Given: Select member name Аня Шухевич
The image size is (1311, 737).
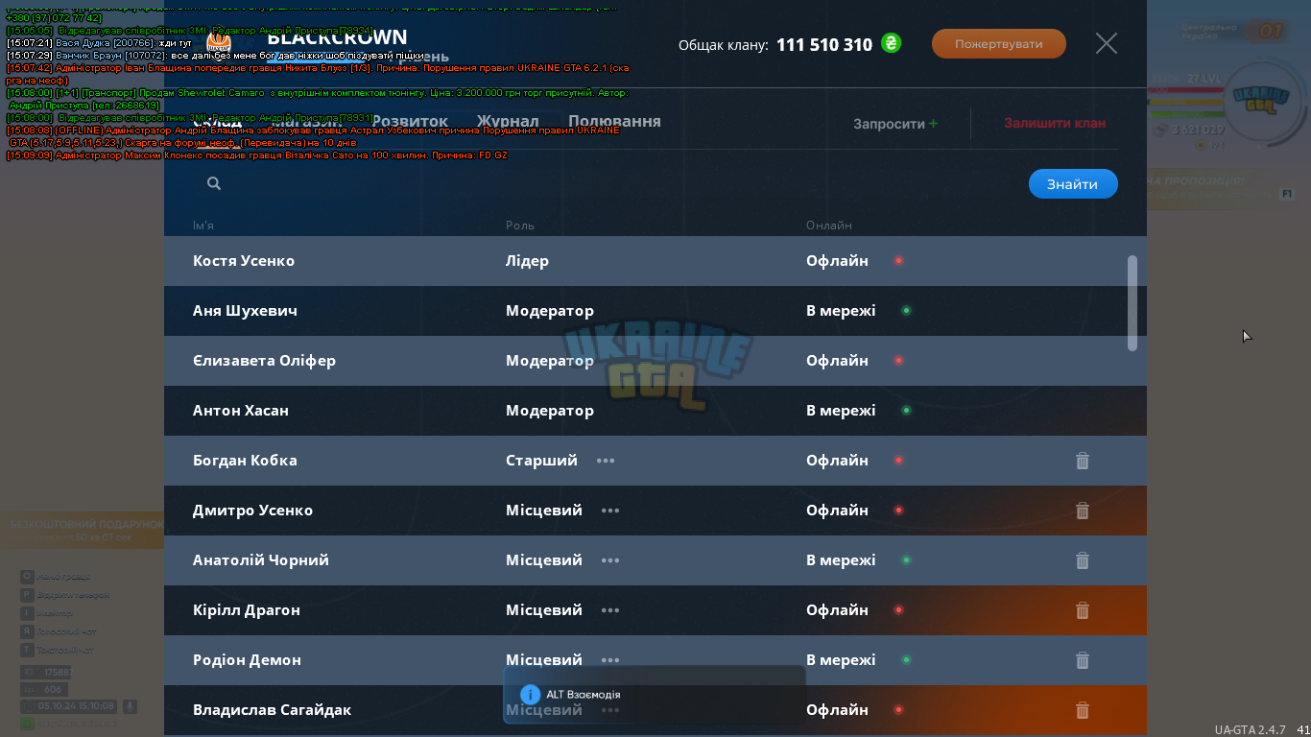Looking at the screenshot, I should [x=245, y=311].
